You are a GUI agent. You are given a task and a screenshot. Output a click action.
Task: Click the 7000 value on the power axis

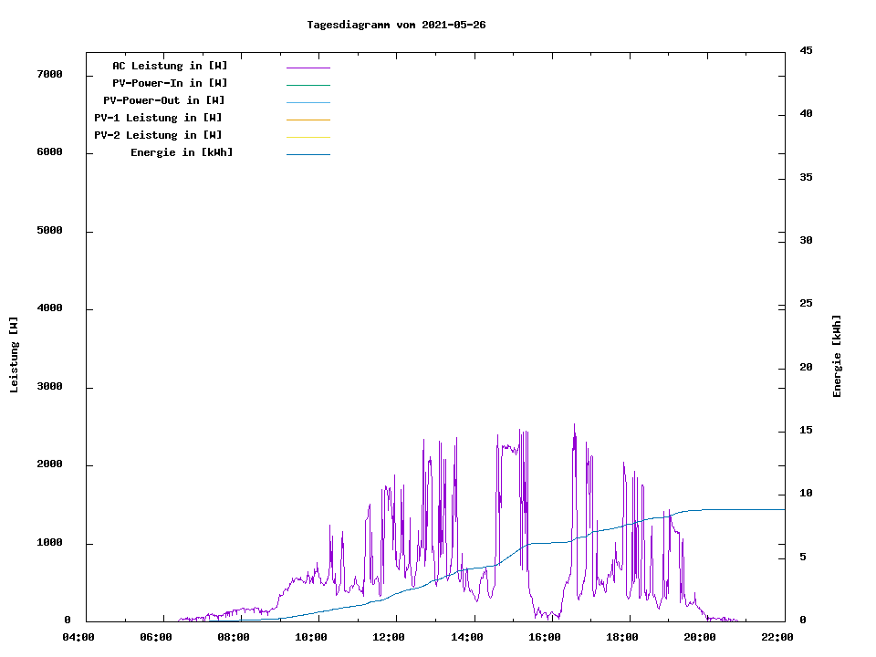[x=49, y=74]
